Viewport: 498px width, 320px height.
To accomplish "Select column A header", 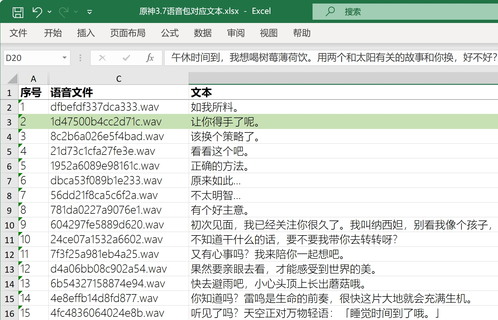I will tap(33, 79).
